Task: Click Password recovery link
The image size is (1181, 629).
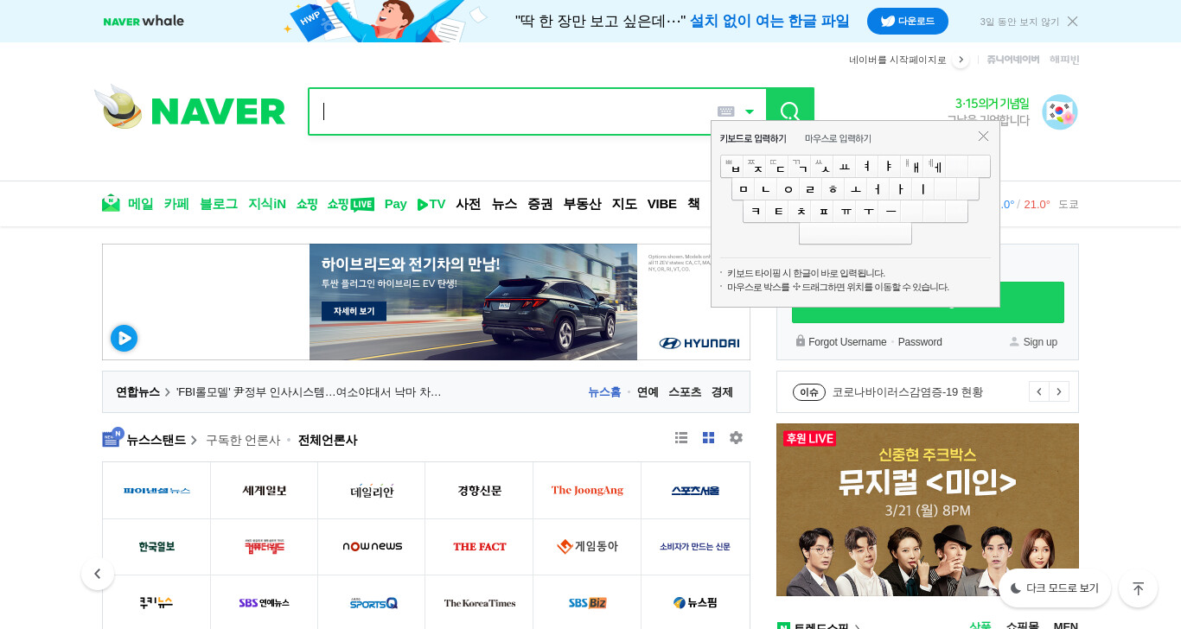Action: (920, 342)
